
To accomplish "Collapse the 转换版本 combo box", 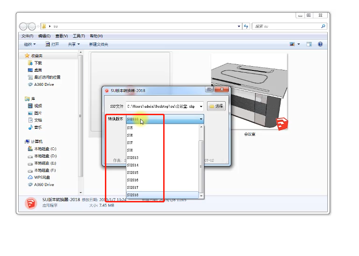I will pos(201,119).
